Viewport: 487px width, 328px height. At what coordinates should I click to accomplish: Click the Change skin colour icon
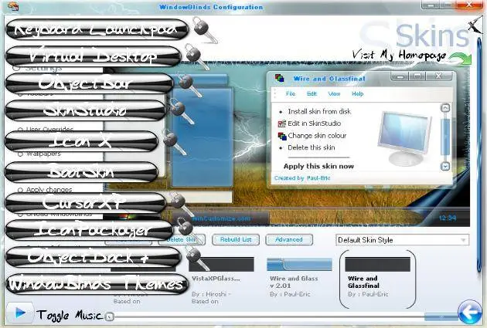(x=282, y=136)
